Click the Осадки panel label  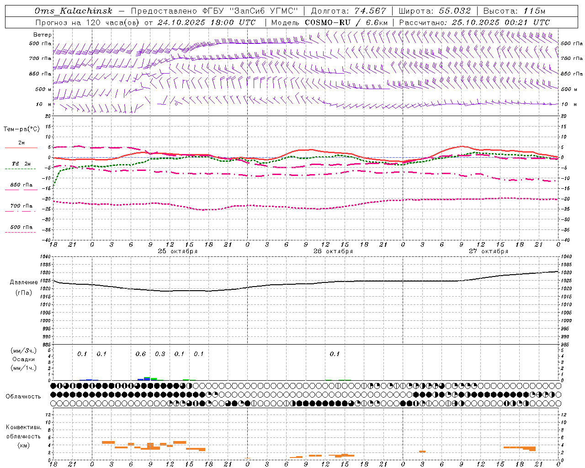click(24, 359)
